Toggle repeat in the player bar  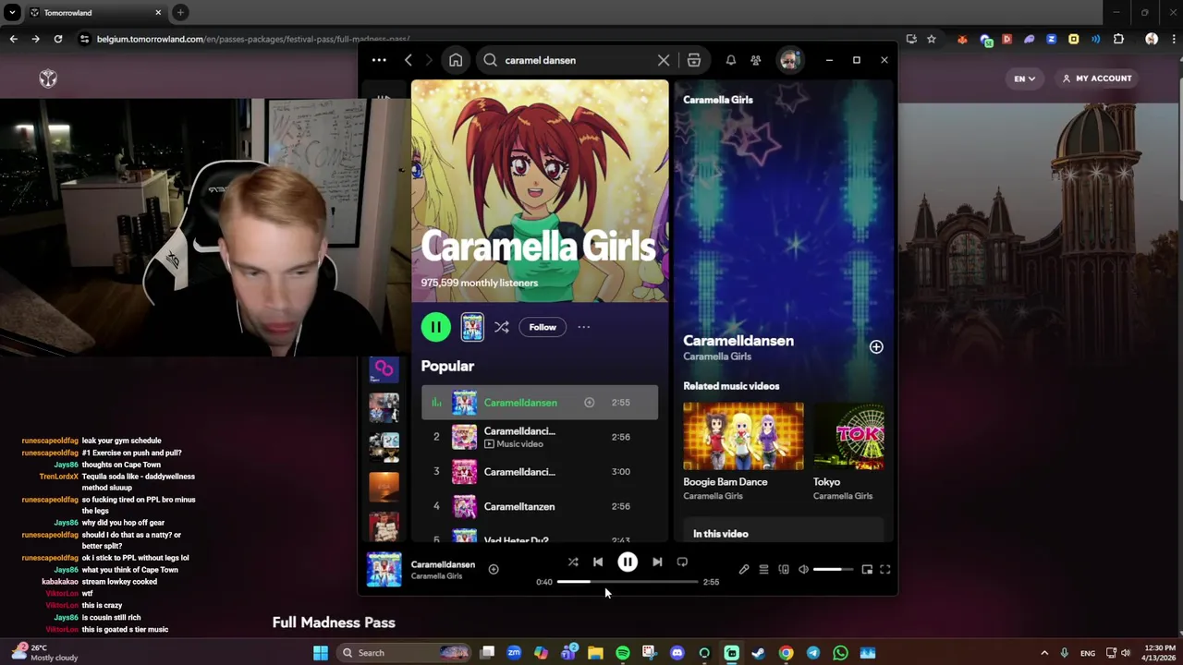[682, 562]
